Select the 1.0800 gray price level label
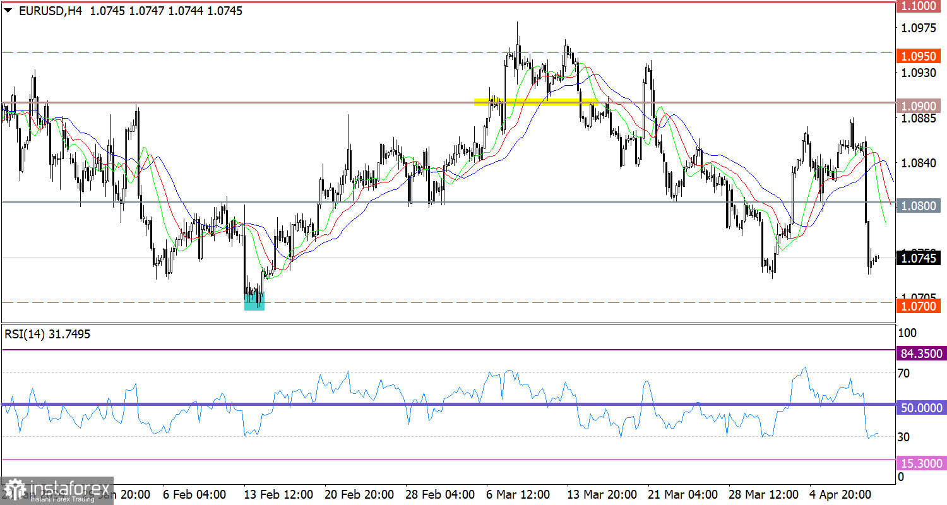 [919, 205]
